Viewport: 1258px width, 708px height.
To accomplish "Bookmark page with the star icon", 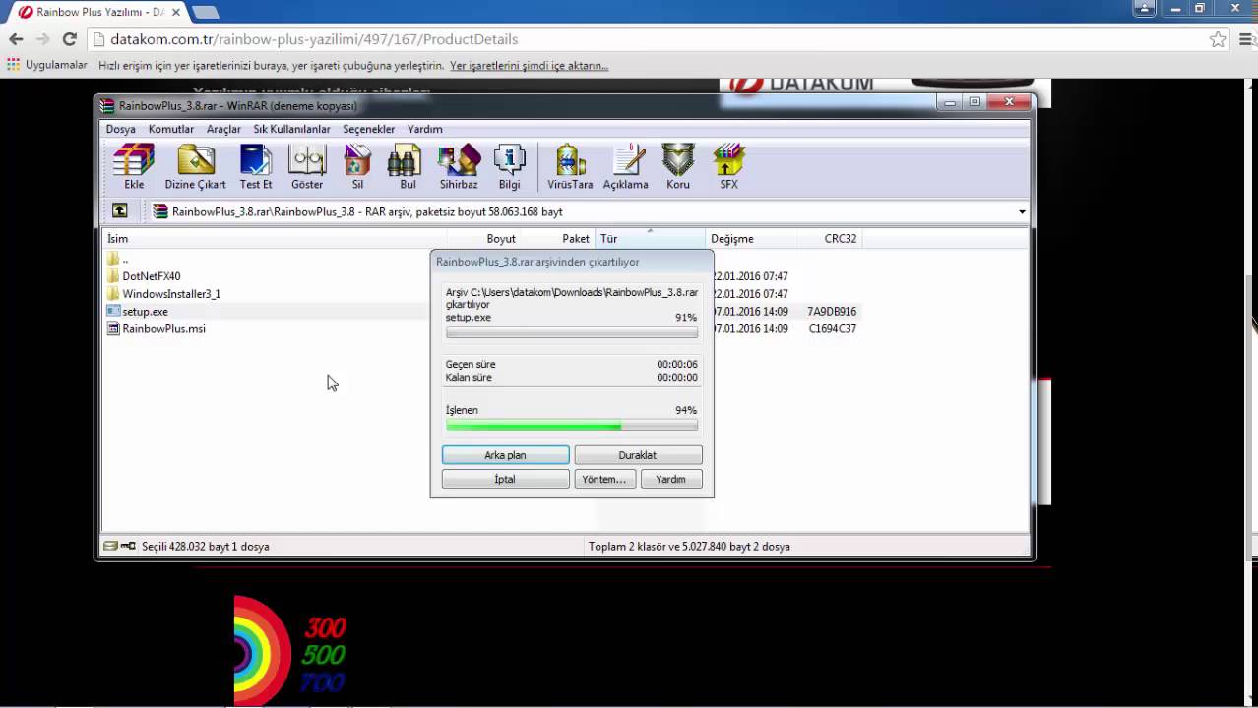I will coord(1218,39).
